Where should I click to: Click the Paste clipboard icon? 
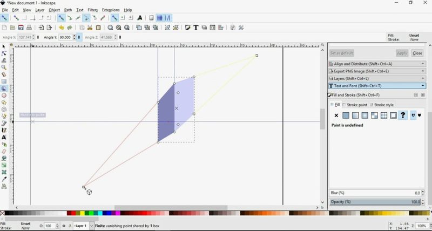pyautogui.click(x=98, y=28)
